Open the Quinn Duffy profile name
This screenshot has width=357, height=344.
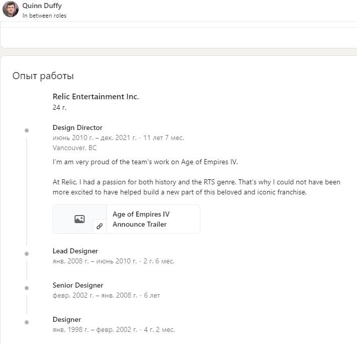click(x=42, y=6)
